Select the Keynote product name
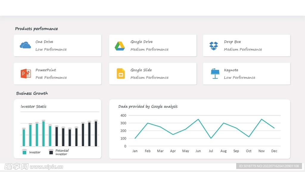Image resolution: width=305 pixels, height=172 pixels. coord(231,70)
